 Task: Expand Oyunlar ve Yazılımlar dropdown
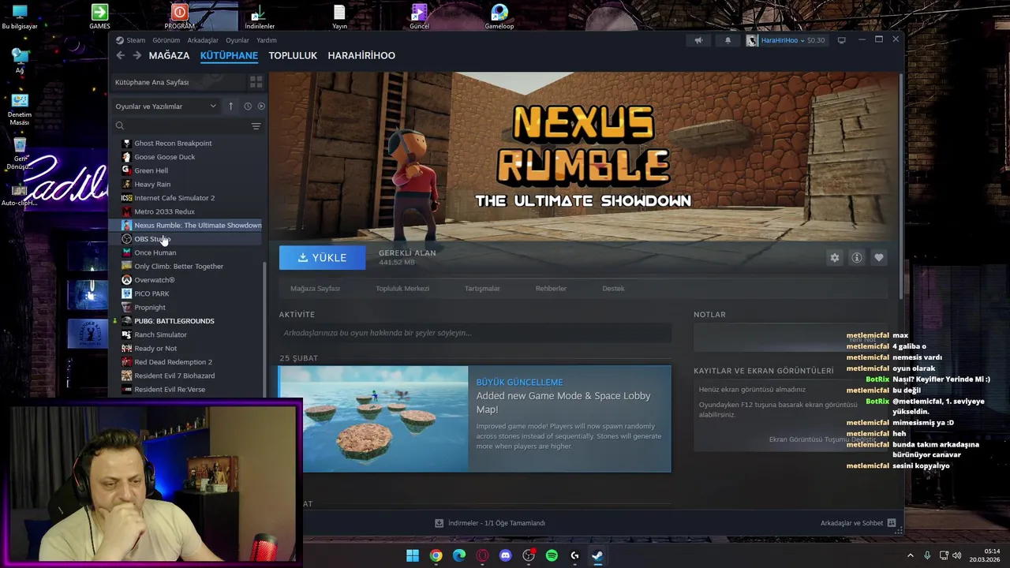point(166,106)
